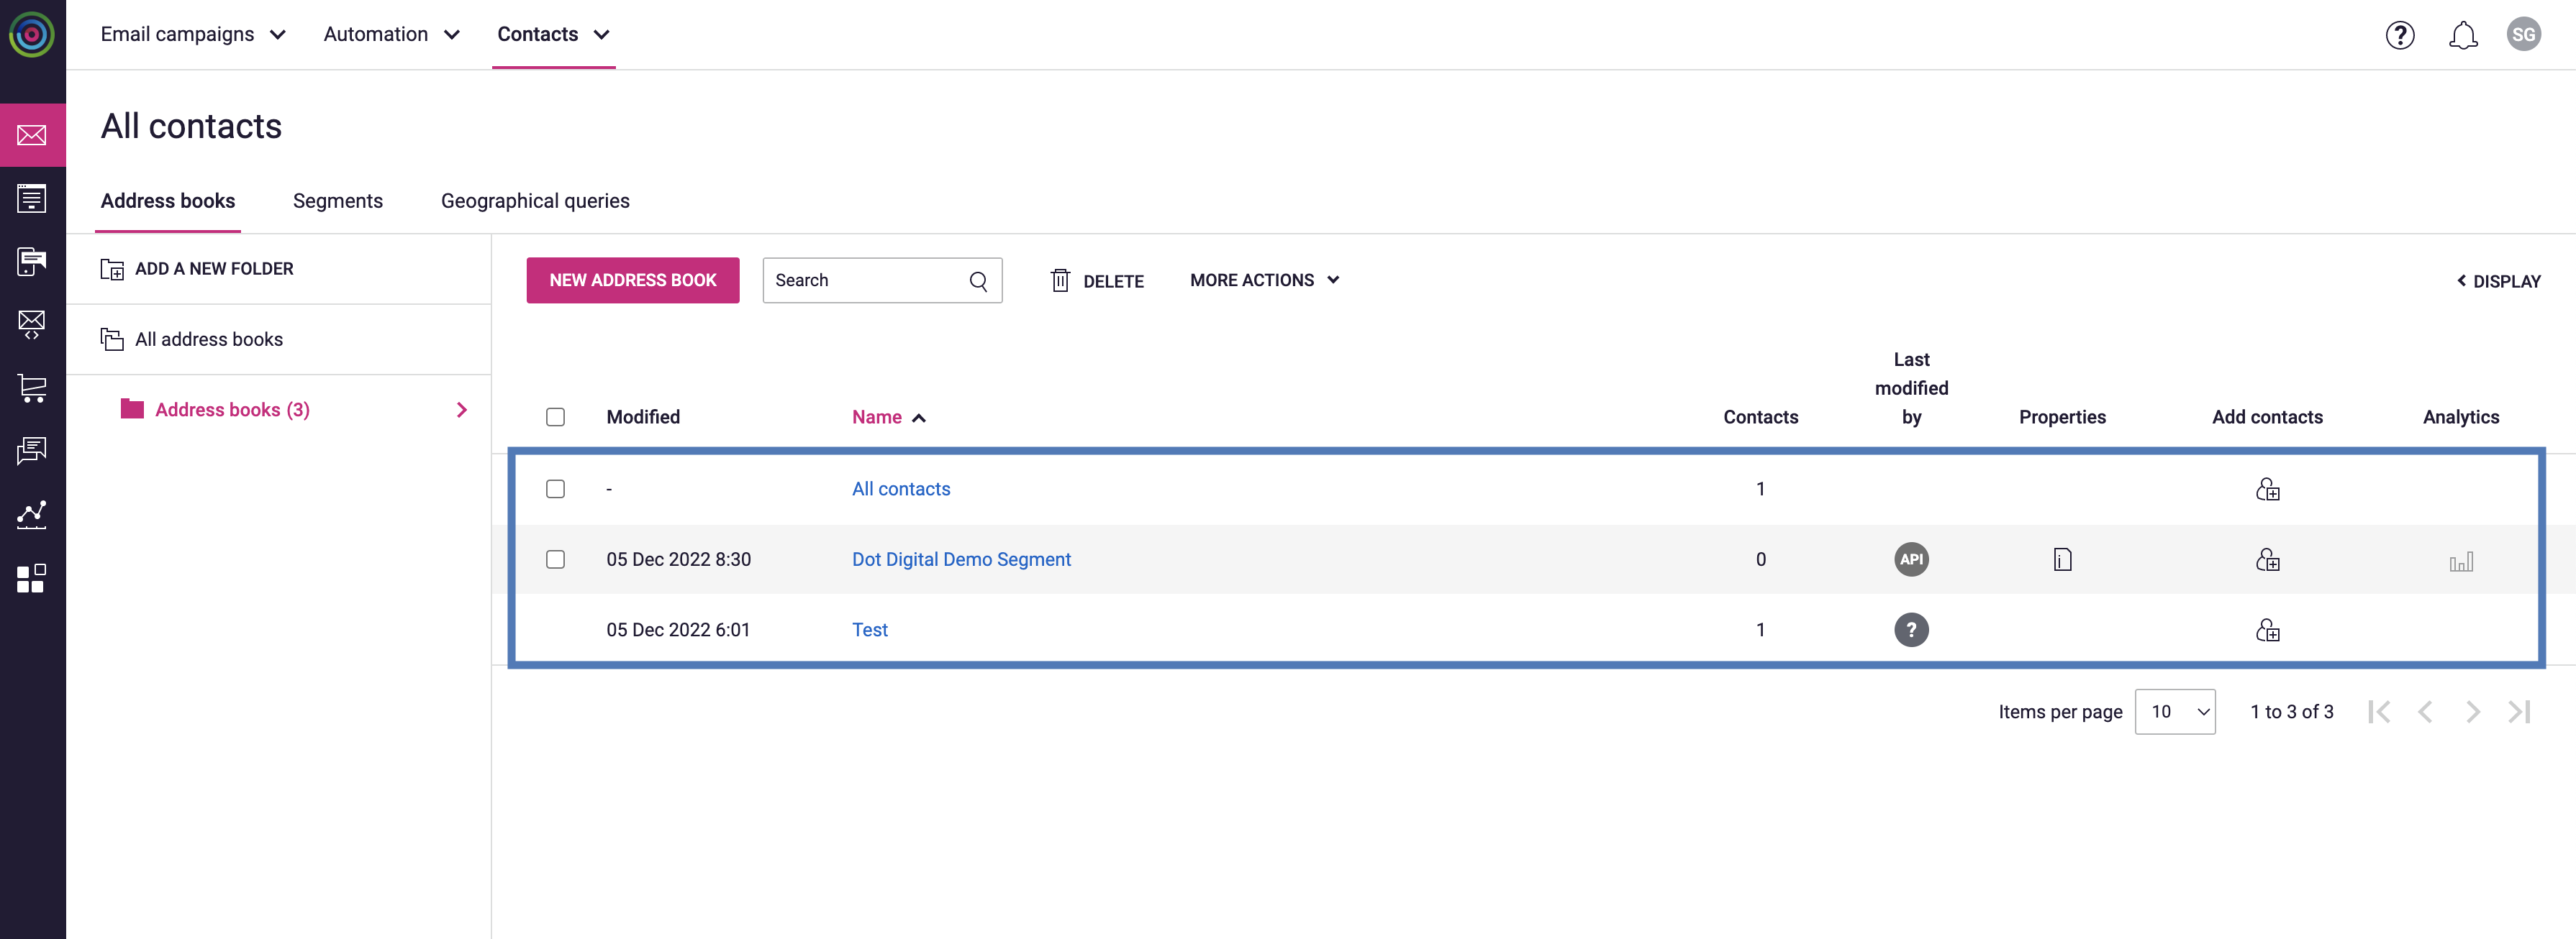This screenshot has width=2576, height=939.
Task: Check the All contacts row checkbox
Action: (x=555, y=488)
